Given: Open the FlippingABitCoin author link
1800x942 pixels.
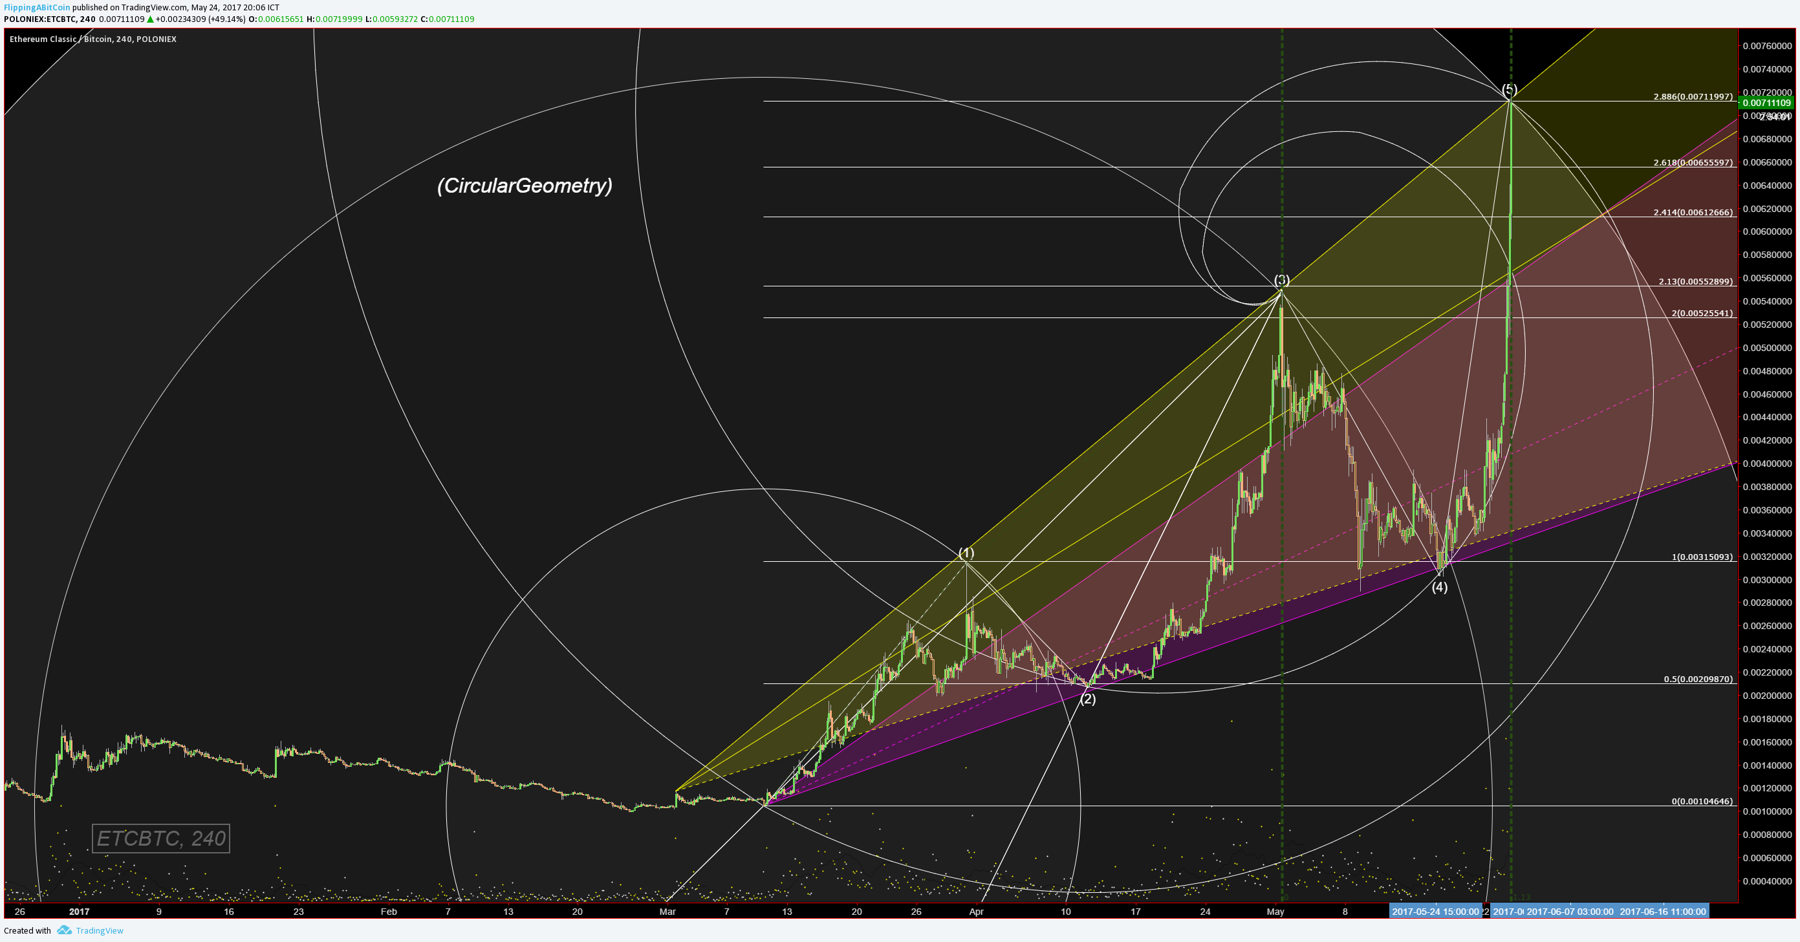Looking at the screenshot, I should 37,8.
